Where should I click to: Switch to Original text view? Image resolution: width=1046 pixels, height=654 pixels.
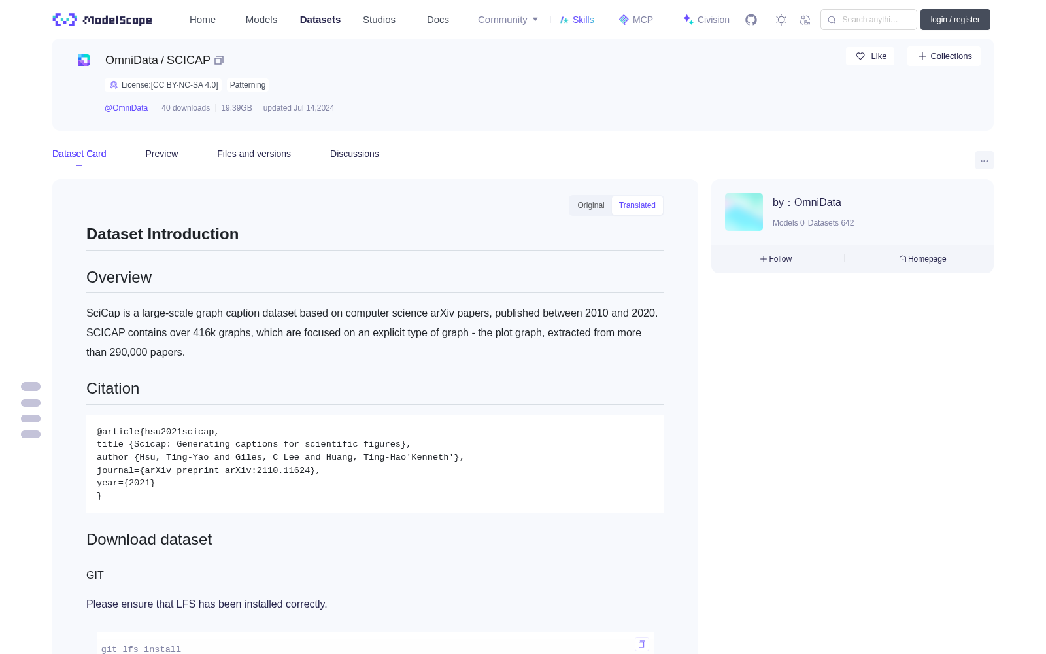[x=591, y=205]
